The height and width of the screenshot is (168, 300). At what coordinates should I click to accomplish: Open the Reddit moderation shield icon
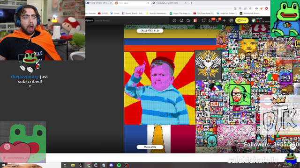click(203, 21)
